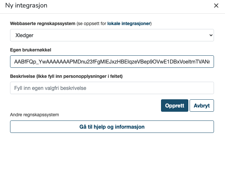The width and height of the screenshot is (225, 184).
Task: Click the empty area below the help button
Action: click(x=112, y=158)
